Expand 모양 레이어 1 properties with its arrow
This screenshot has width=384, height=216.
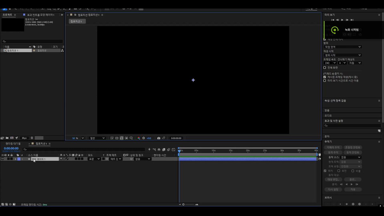click(15, 159)
